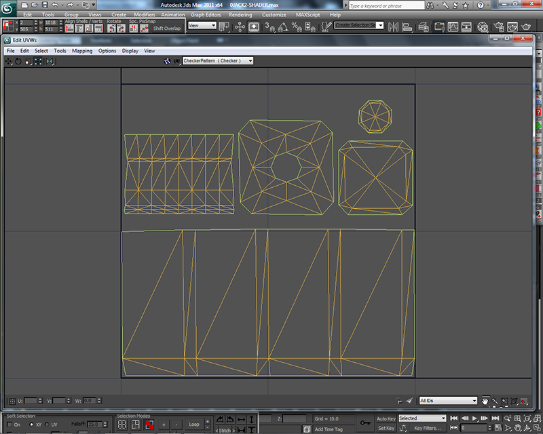Open the CheckerPattern texture dropdown
This screenshot has height=434, width=543.
pyautogui.click(x=248, y=60)
